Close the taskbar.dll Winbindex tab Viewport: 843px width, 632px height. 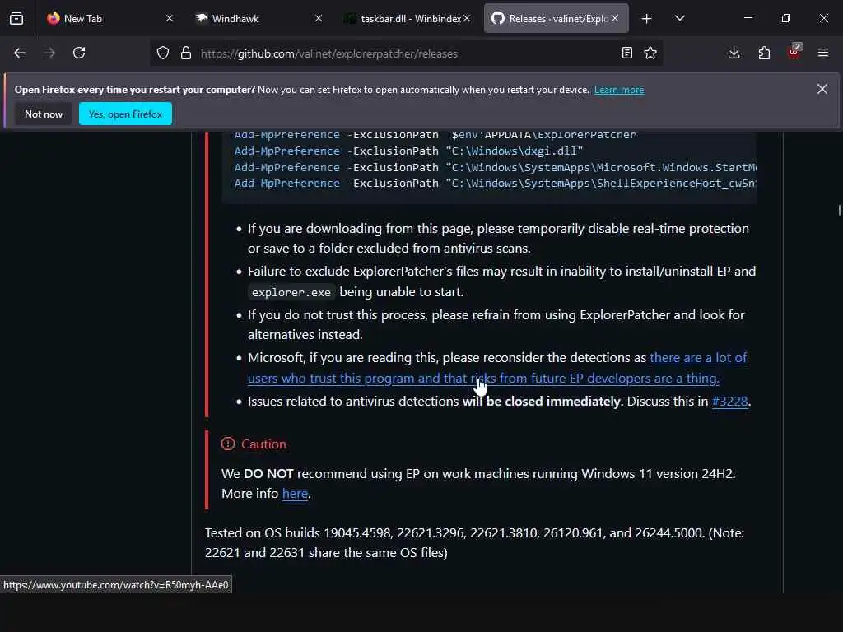coord(467,18)
